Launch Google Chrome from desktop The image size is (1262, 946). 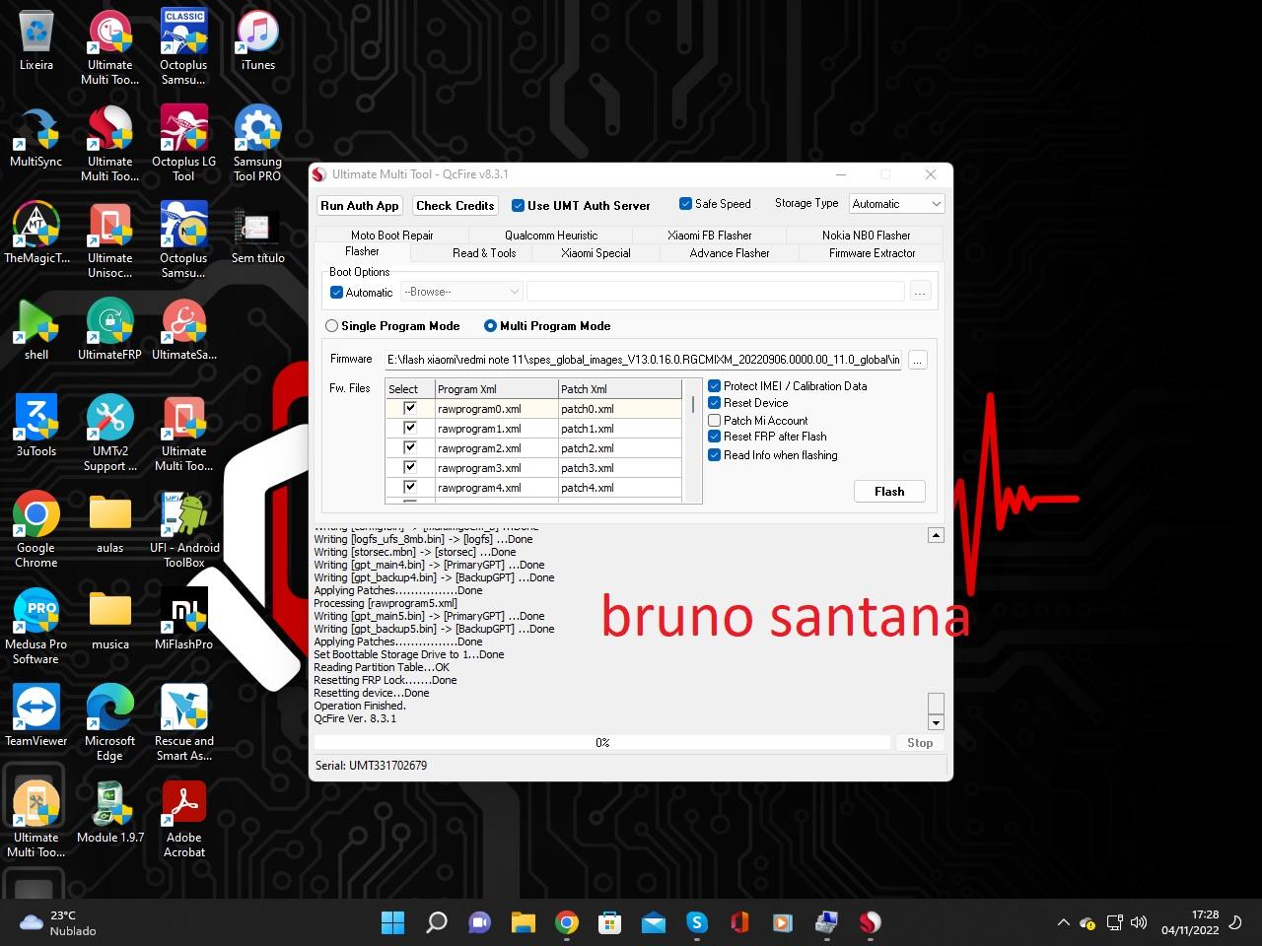pyautogui.click(x=36, y=530)
